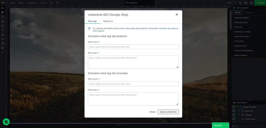Open the shopping cart tool in left sidebar

click(3, 48)
